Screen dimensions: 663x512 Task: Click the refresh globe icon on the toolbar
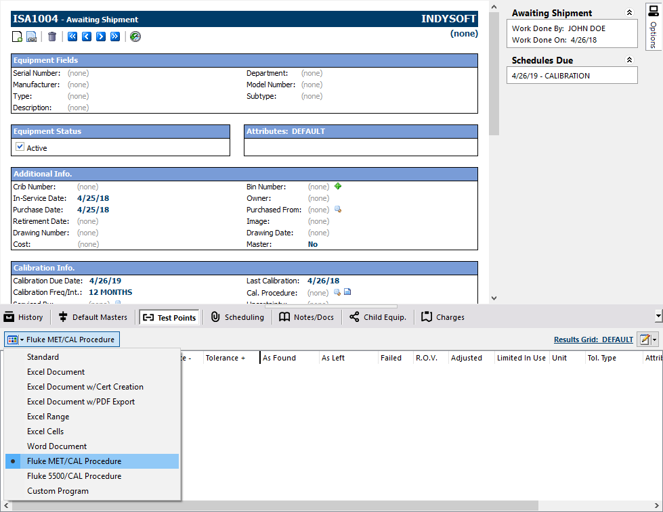click(x=135, y=37)
